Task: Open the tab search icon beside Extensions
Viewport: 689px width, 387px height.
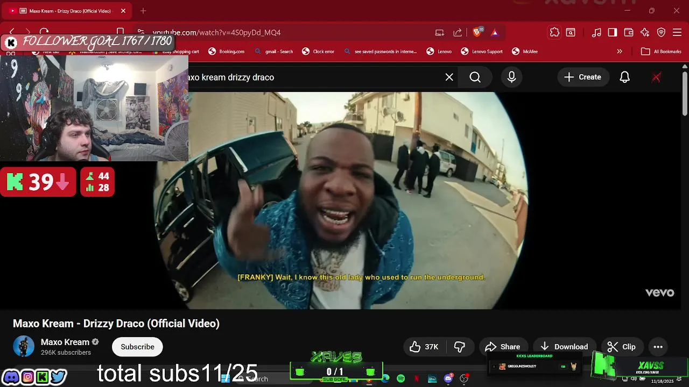Action: pyautogui.click(x=571, y=32)
